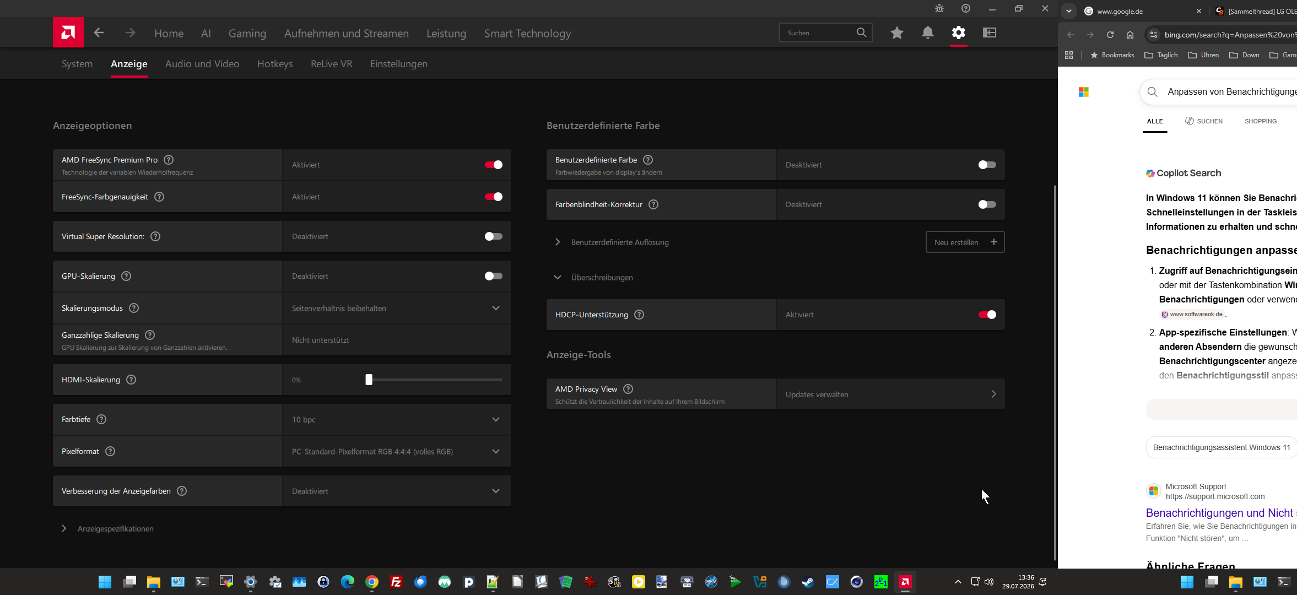Viewport: 1297px width, 595px height.
Task: Go forward with the right arrow
Action: click(130, 33)
